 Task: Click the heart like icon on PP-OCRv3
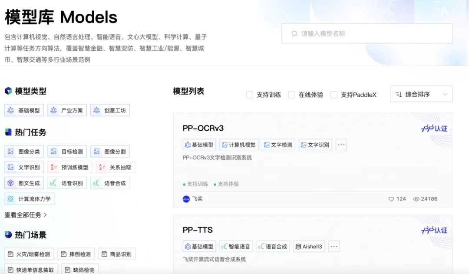pos(391,199)
